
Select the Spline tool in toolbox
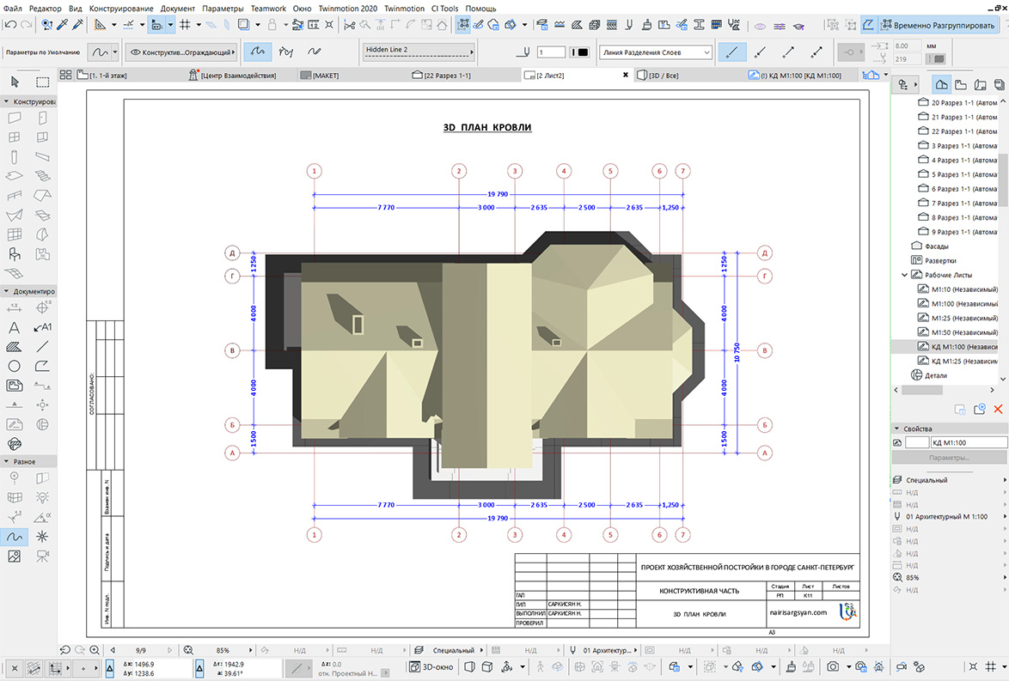coord(14,537)
